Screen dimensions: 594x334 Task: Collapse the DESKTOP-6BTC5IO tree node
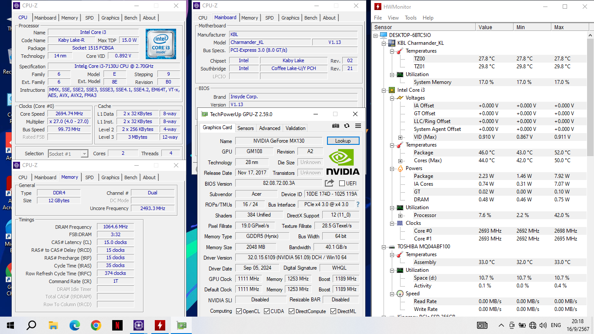[376, 35]
